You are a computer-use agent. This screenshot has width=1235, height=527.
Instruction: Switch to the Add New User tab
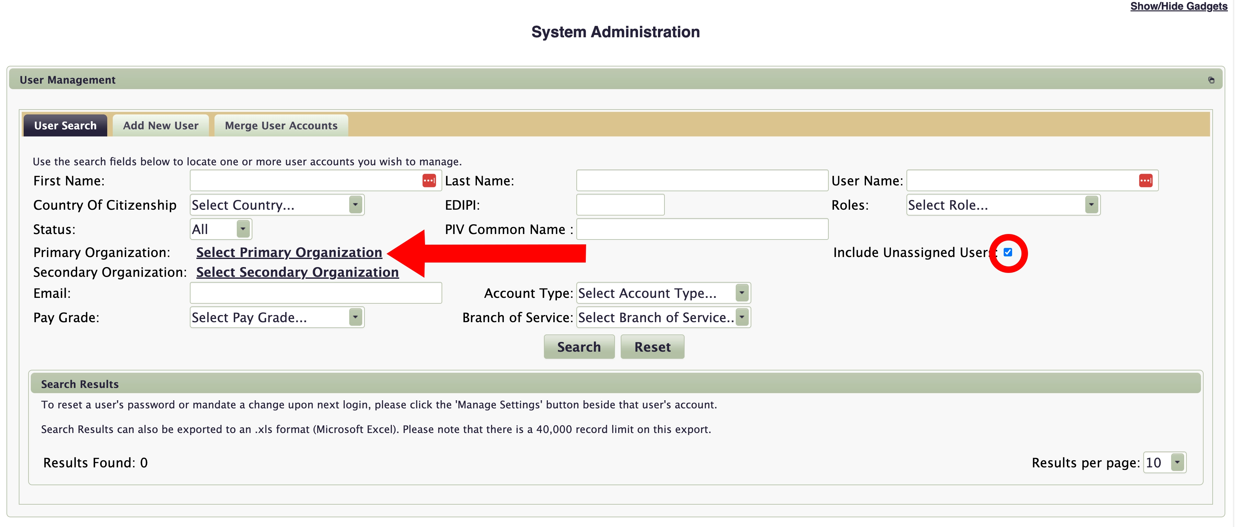click(x=161, y=126)
